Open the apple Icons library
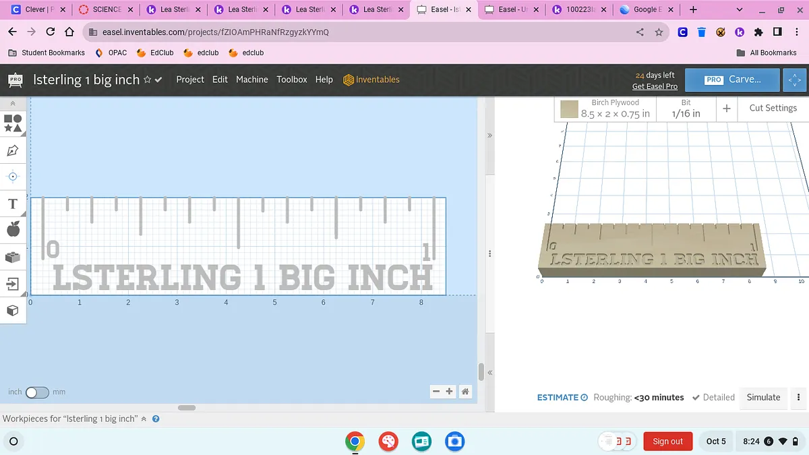 13,230
